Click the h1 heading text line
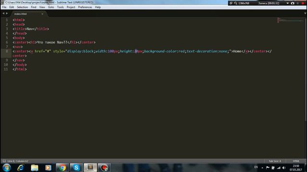The width and height of the screenshot is (307, 172). [54, 43]
